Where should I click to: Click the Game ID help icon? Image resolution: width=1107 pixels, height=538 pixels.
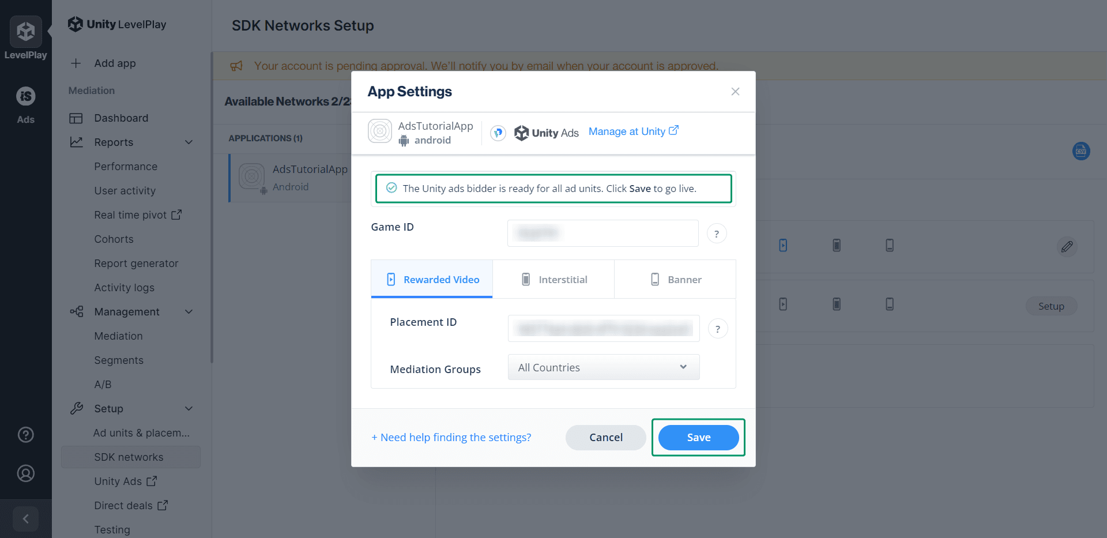[717, 233]
